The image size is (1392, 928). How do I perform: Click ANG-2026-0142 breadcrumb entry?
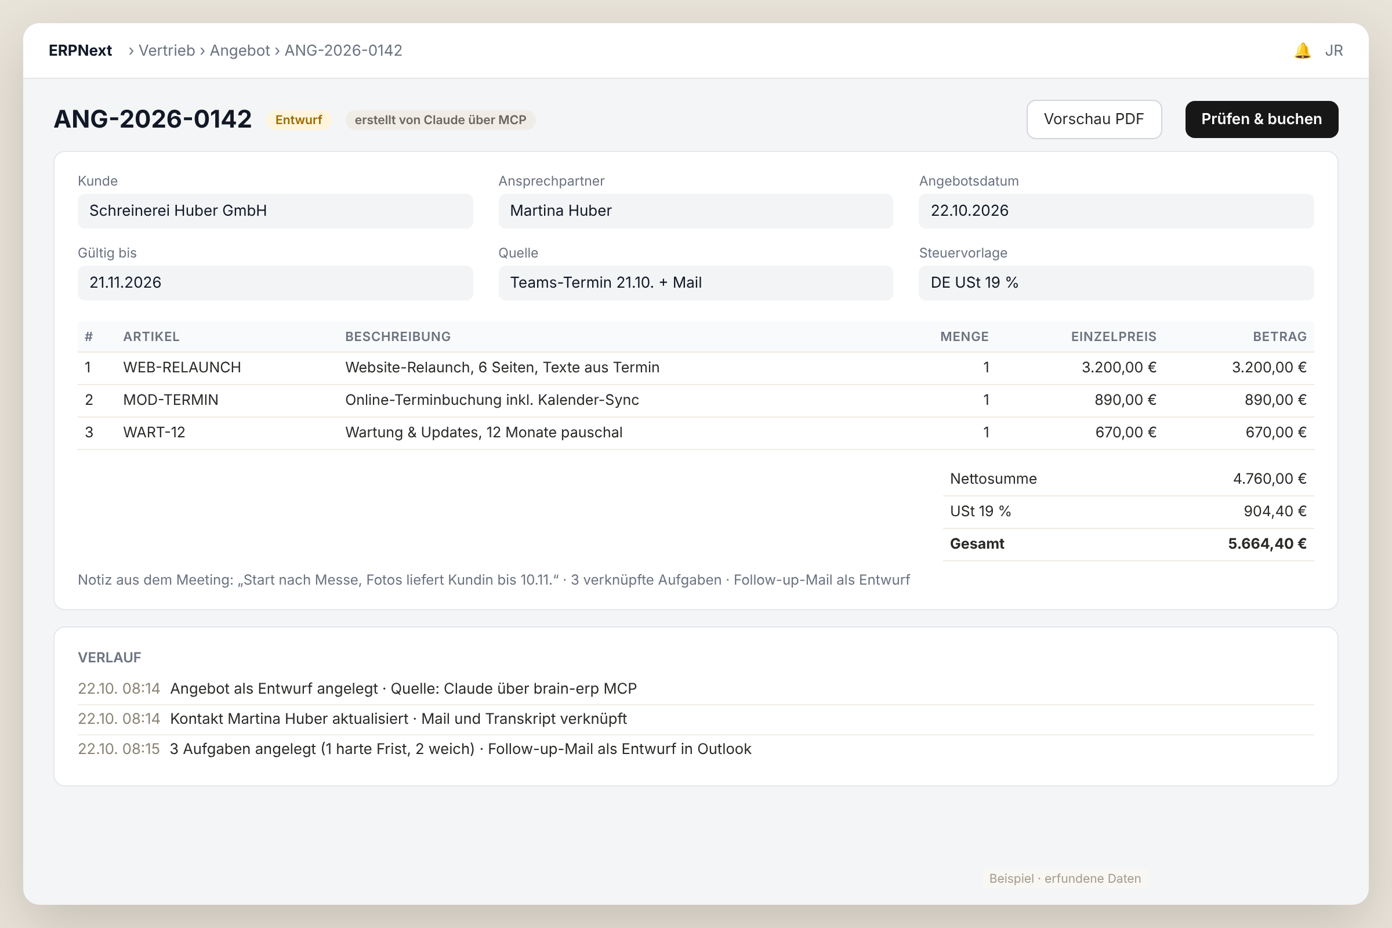click(x=343, y=51)
